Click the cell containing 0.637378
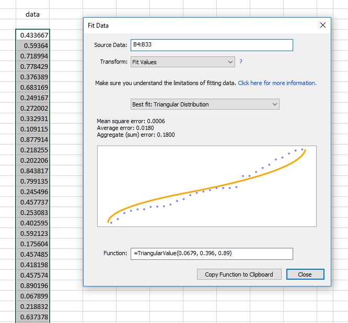Image resolution: width=348 pixels, height=323 pixels. [33, 317]
